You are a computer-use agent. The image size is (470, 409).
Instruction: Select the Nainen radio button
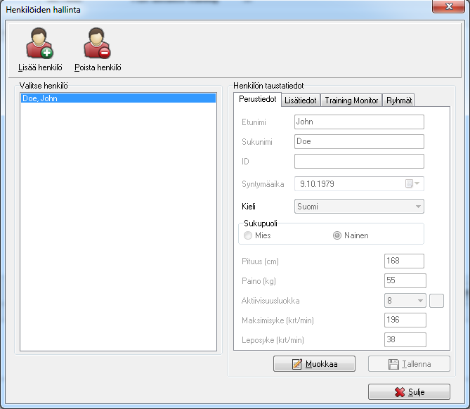pyautogui.click(x=337, y=235)
